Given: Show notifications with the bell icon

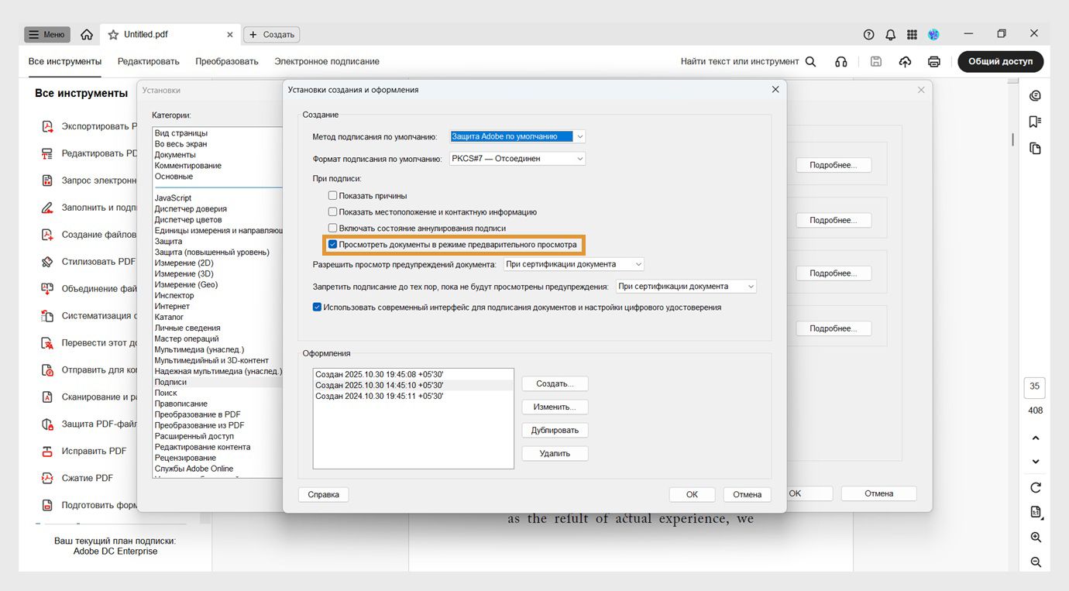Looking at the screenshot, I should click(x=890, y=35).
